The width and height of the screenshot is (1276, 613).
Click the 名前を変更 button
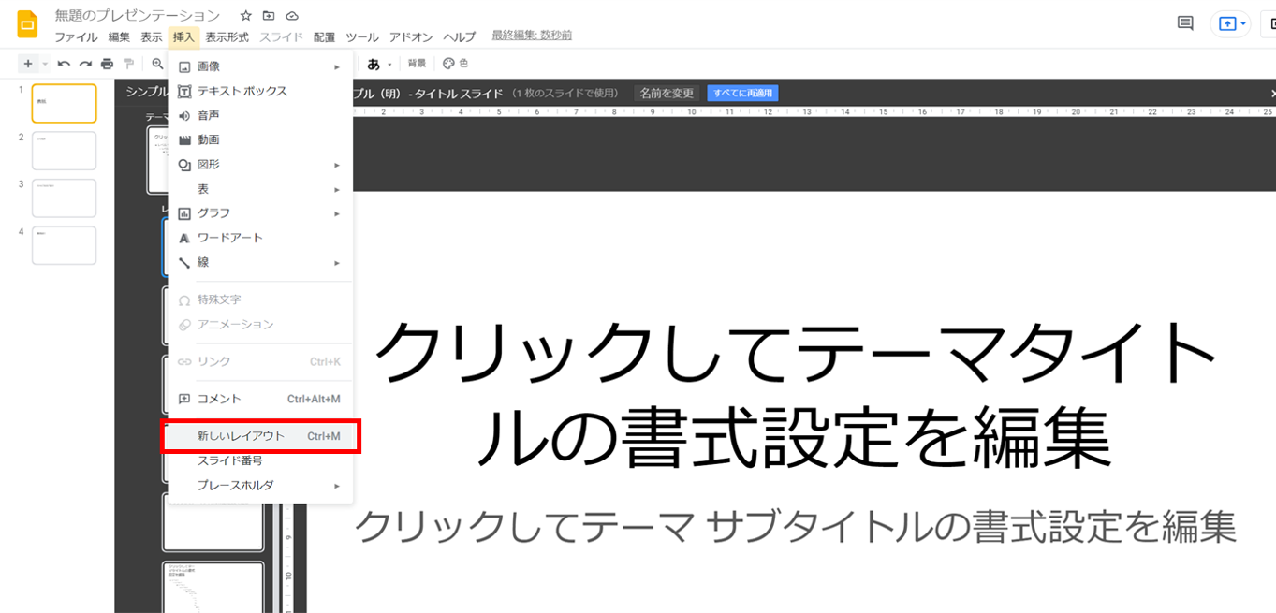pos(667,94)
